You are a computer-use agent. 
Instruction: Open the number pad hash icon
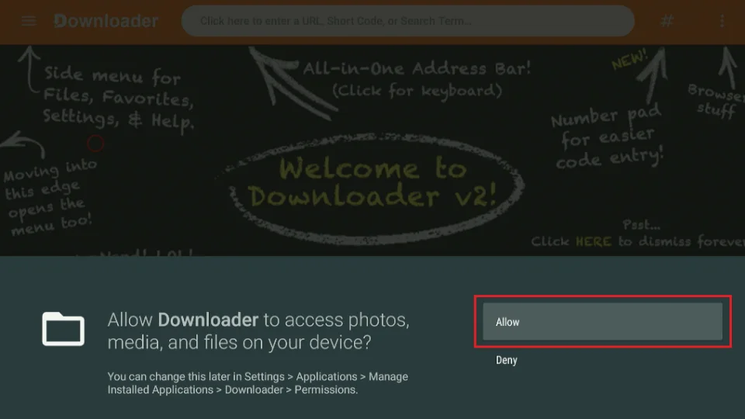point(667,21)
